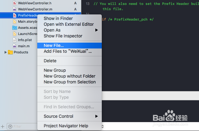Select Show in Finder menu item

tap(58, 18)
